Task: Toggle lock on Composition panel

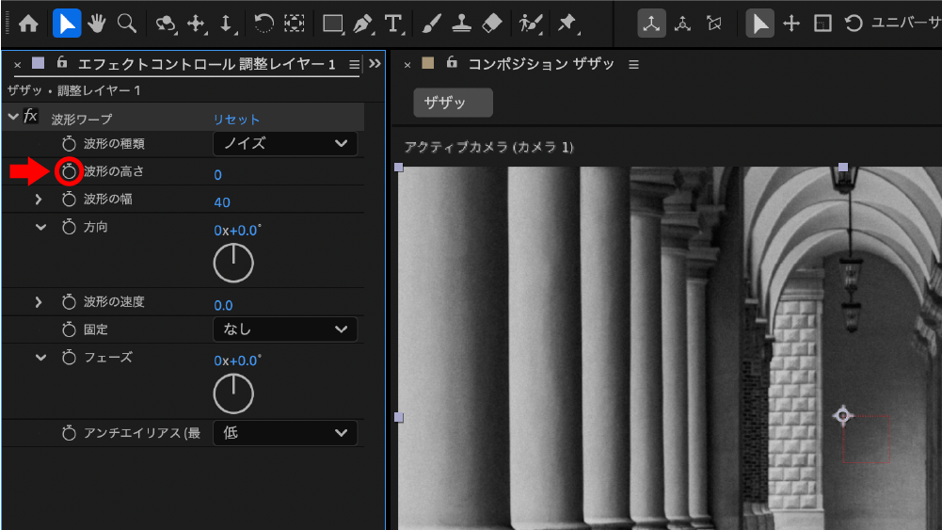Action: (452, 62)
